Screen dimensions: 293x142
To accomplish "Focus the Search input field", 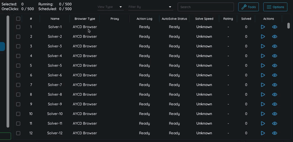I will point(206,7).
